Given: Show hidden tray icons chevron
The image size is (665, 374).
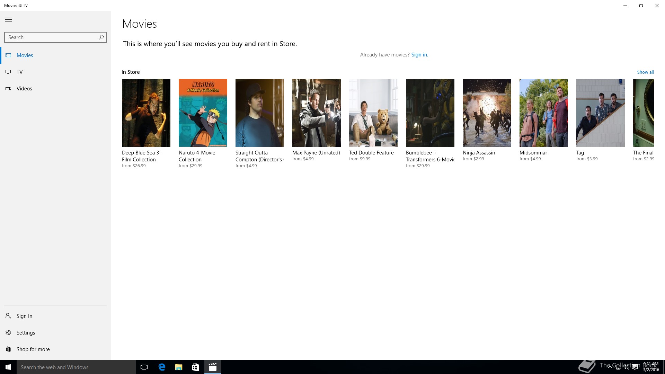Looking at the screenshot, I should pyautogui.click(x=610, y=367).
